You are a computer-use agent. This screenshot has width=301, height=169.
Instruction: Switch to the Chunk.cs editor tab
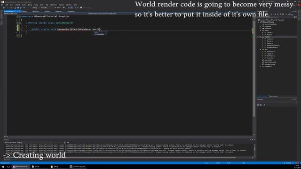[24, 11]
